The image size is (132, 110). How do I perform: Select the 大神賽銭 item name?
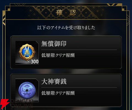54,81
